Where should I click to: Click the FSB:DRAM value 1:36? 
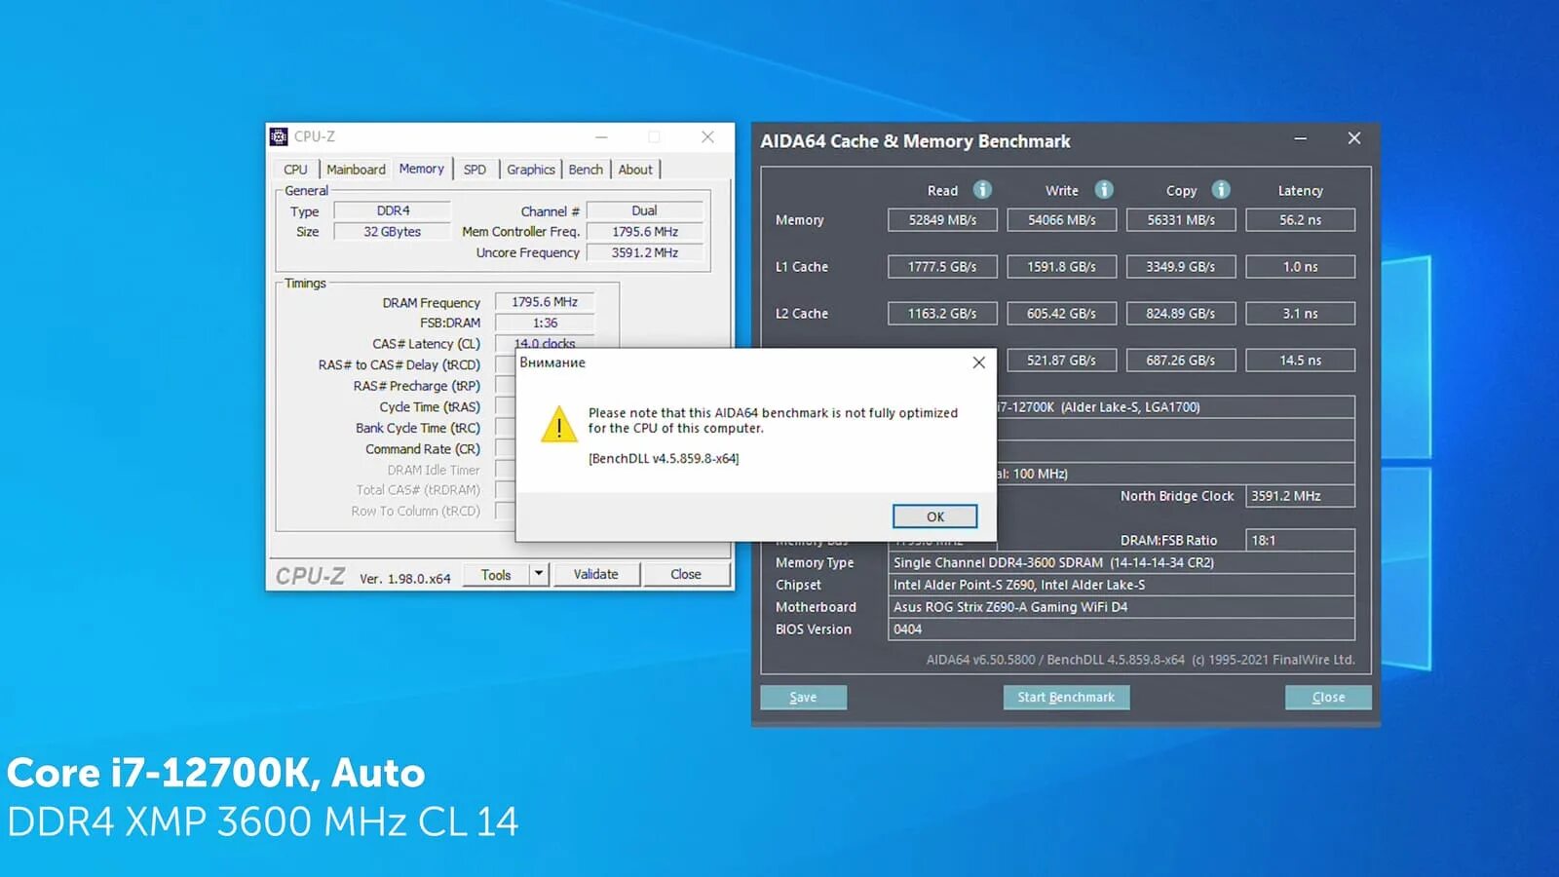pos(545,323)
